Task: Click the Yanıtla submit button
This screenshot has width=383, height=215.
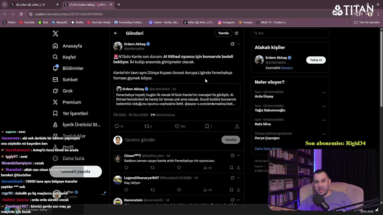Action: (x=231, y=140)
